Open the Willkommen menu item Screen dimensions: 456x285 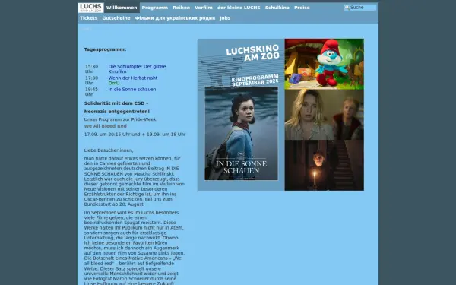122,8
